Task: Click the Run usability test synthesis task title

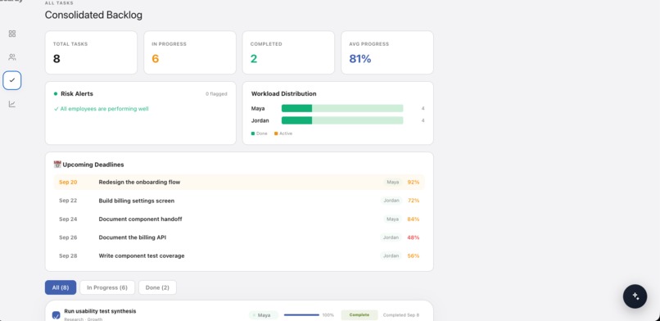Action: point(100,311)
